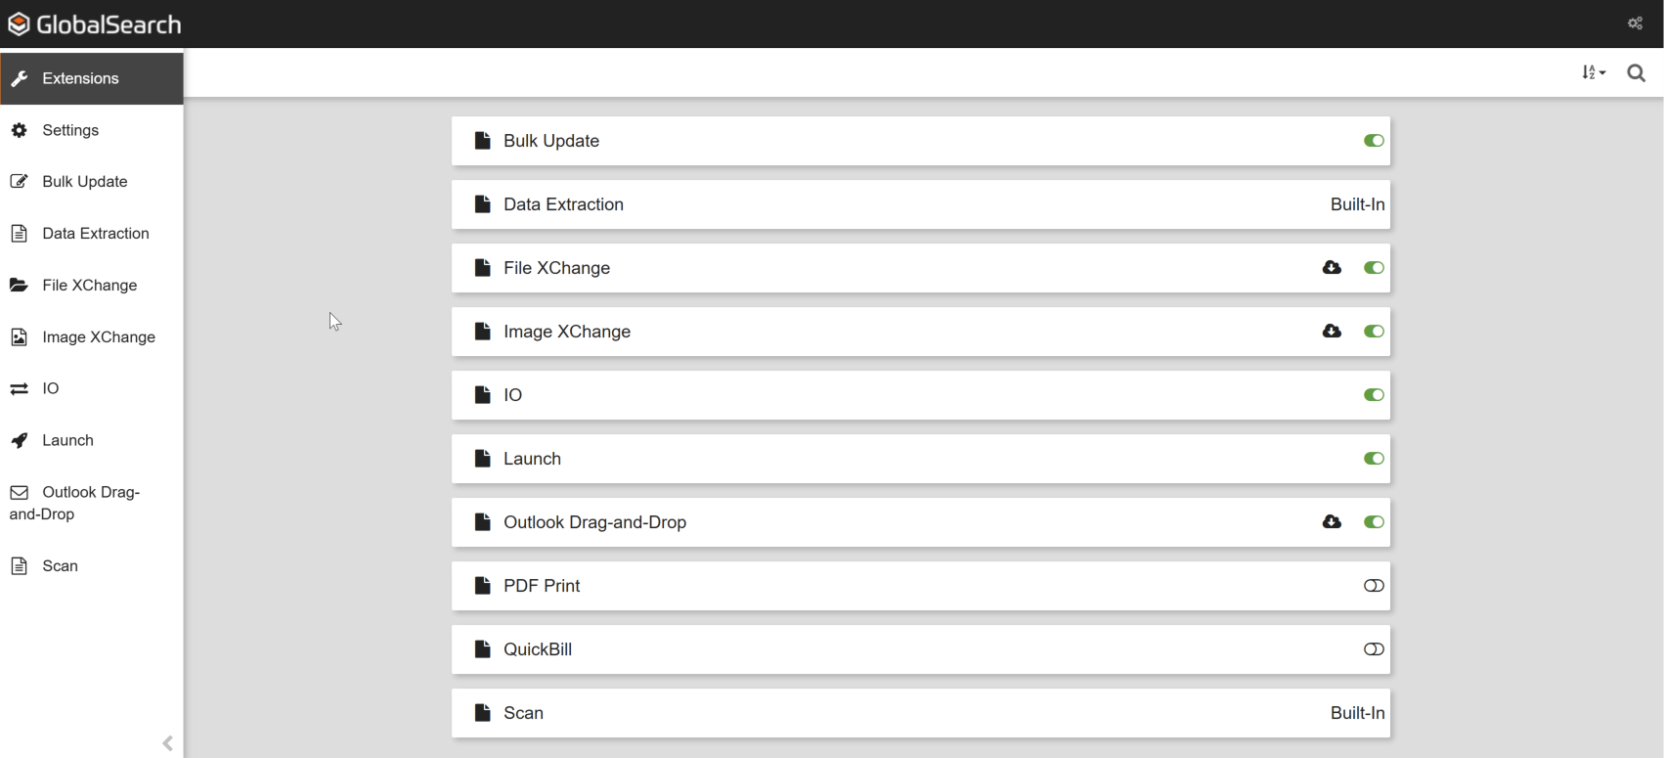Toggle off the IO extension
1664x758 pixels.
coord(1374,395)
